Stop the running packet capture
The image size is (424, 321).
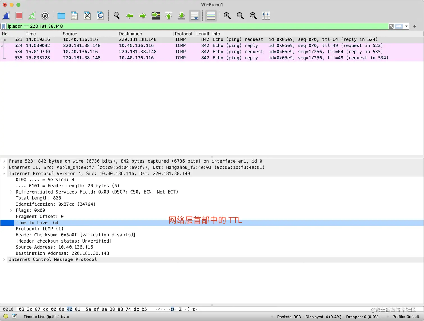point(19,16)
